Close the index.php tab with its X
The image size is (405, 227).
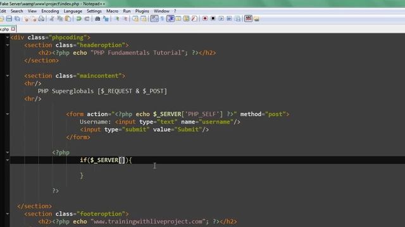[x=13, y=29]
